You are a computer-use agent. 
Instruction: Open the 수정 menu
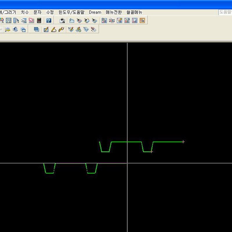[x=50, y=12]
